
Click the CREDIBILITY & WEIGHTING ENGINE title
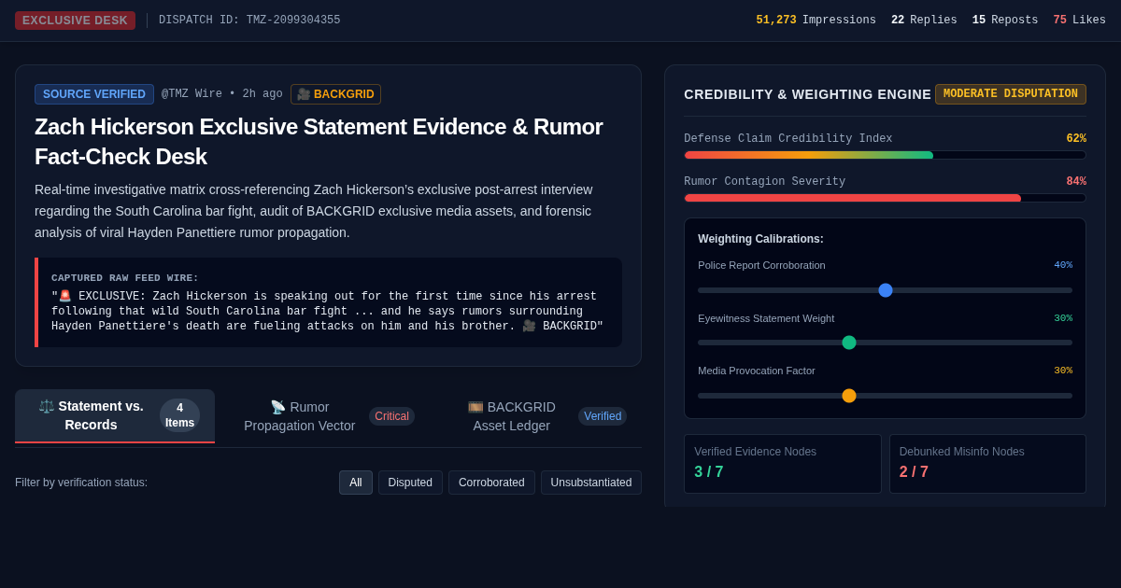(807, 94)
